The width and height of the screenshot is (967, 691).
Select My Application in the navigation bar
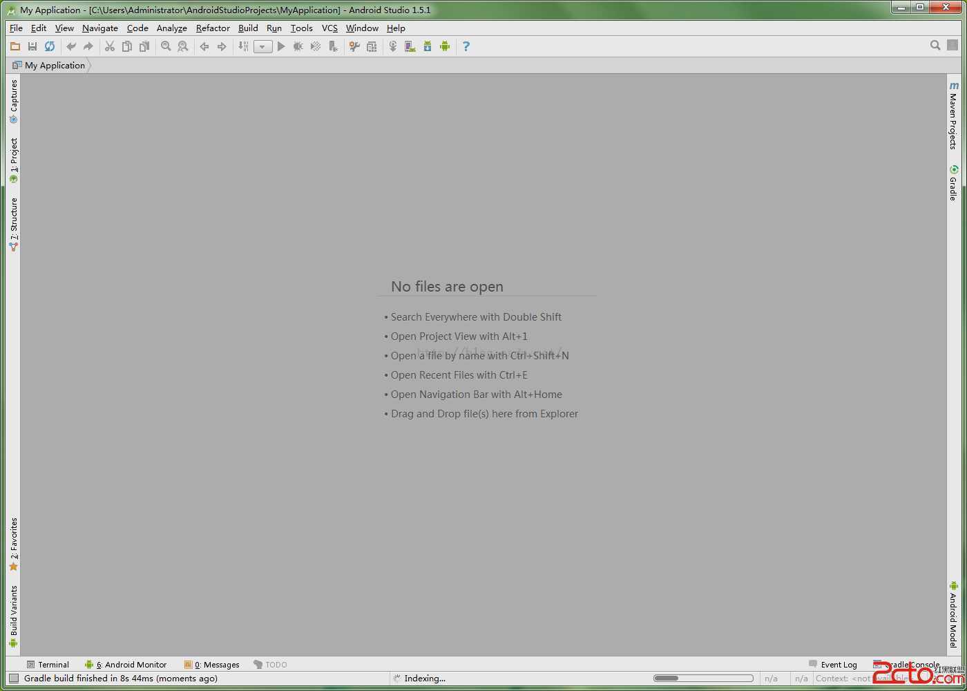click(49, 66)
